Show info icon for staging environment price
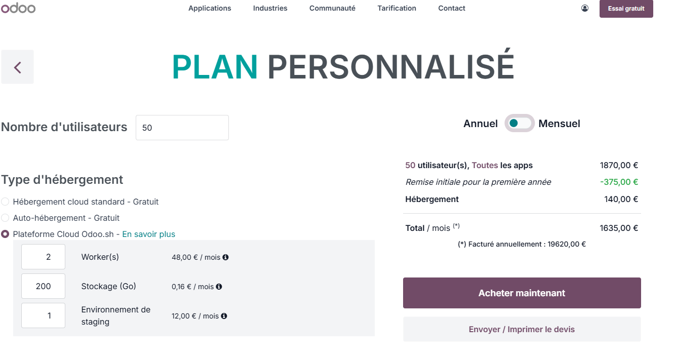 click(224, 316)
